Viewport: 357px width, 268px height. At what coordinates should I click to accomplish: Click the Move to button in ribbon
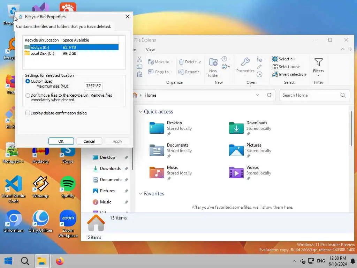tap(159, 62)
